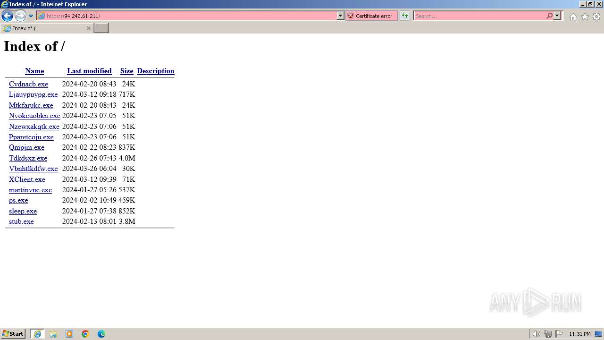Click the volume speaker tray icon
The image size is (604, 340).
click(536, 334)
